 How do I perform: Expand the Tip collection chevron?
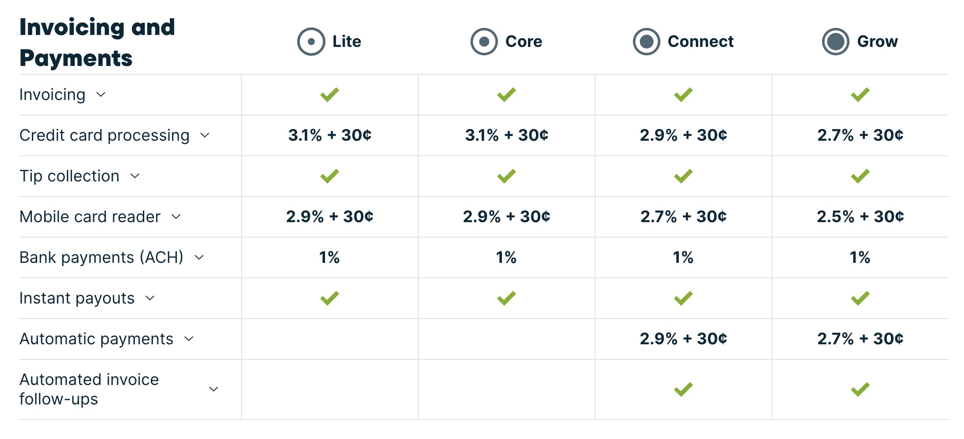coord(135,176)
